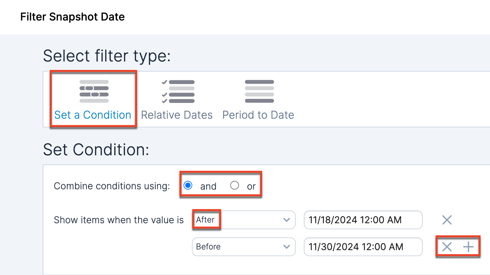Image resolution: width=490 pixels, height=275 pixels.
Task: Click the Relative Dates checklist icon
Action: (178, 91)
